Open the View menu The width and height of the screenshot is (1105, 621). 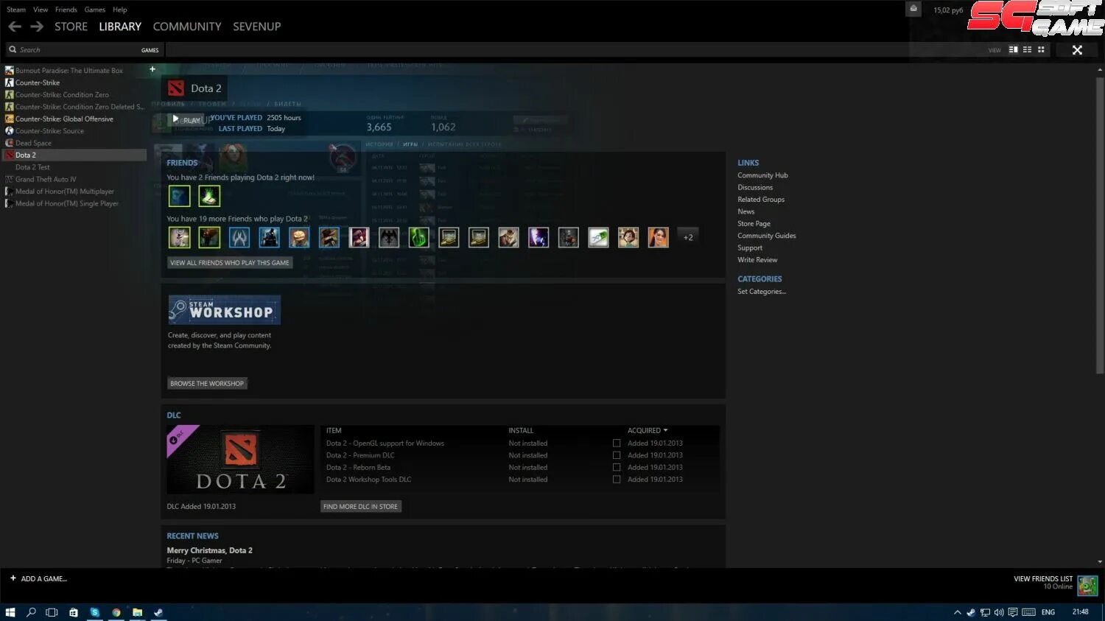pos(41,10)
